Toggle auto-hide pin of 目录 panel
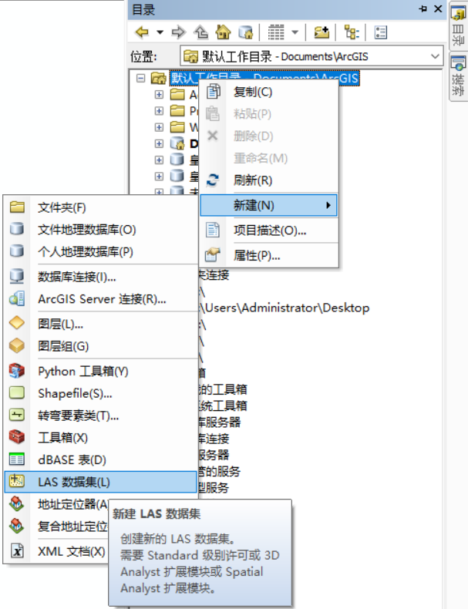468x609 pixels. pos(423,9)
